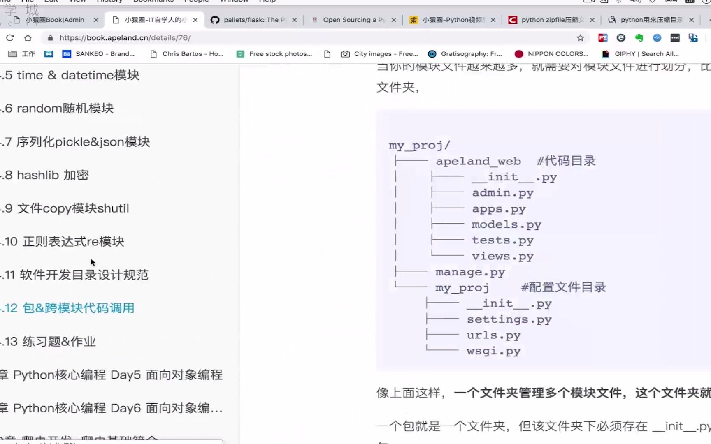Close the 小猿圈Book|Admin tab
This screenshot has width=711, height=444.
(96, 20)
